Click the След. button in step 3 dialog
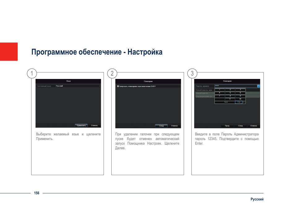 coord(241,126)
